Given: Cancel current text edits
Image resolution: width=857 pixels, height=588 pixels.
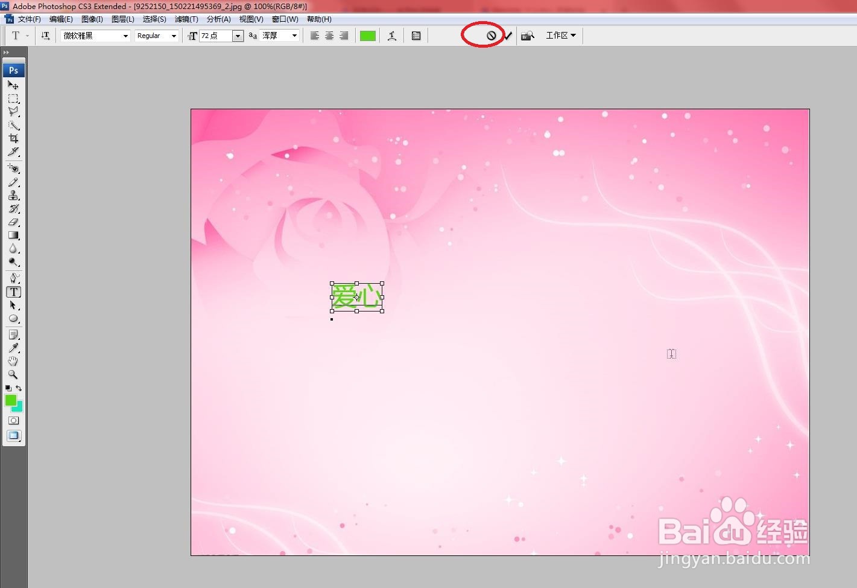Looking at the screenshot, I should tap(492, 36).
